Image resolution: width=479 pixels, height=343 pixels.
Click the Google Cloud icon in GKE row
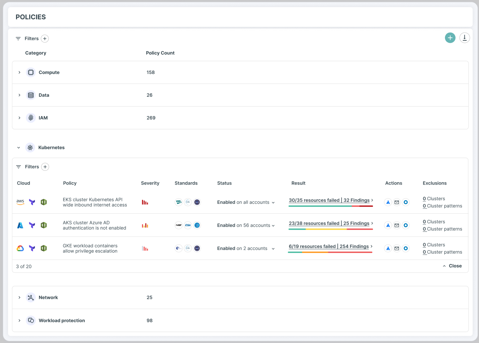20,248
